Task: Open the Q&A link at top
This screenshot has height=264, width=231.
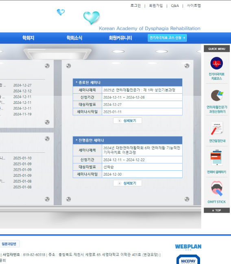Action: 175,6
